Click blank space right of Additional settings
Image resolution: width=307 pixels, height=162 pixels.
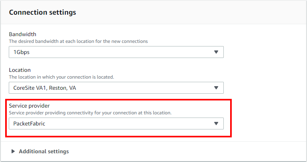click(x=186, y=151)
